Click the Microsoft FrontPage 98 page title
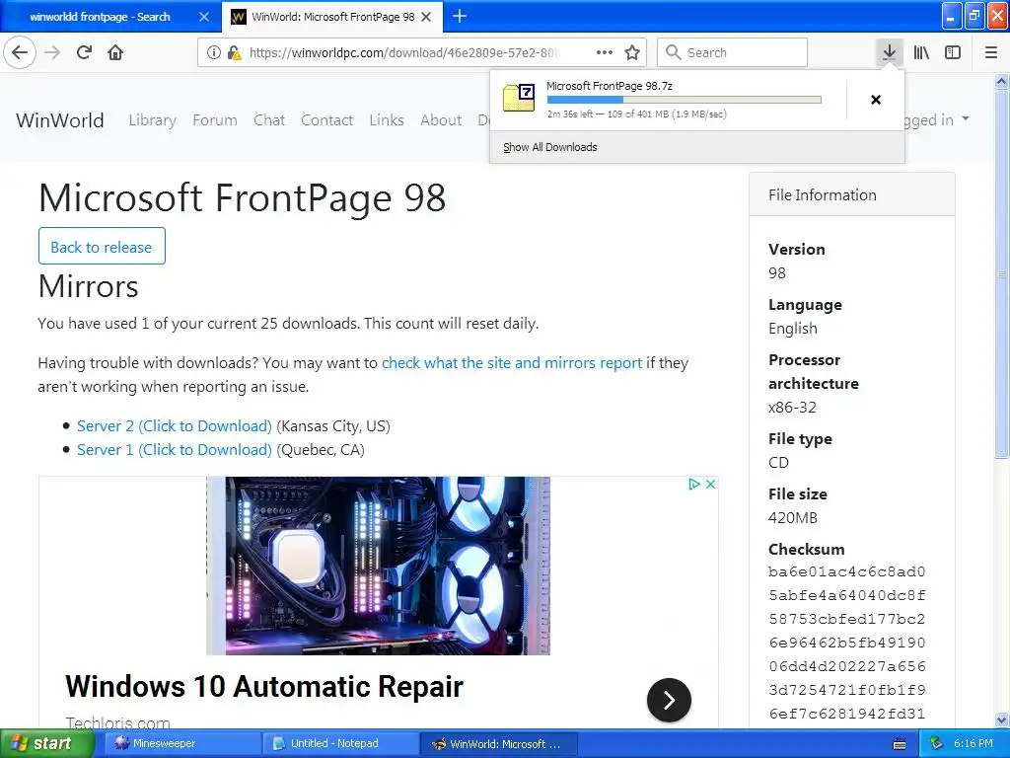 click(x=243, y=197)
